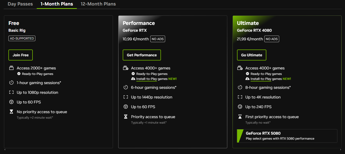Click the resolution brackets icon next to 4K resolution
345x154 pixels.
click(240, 97)
